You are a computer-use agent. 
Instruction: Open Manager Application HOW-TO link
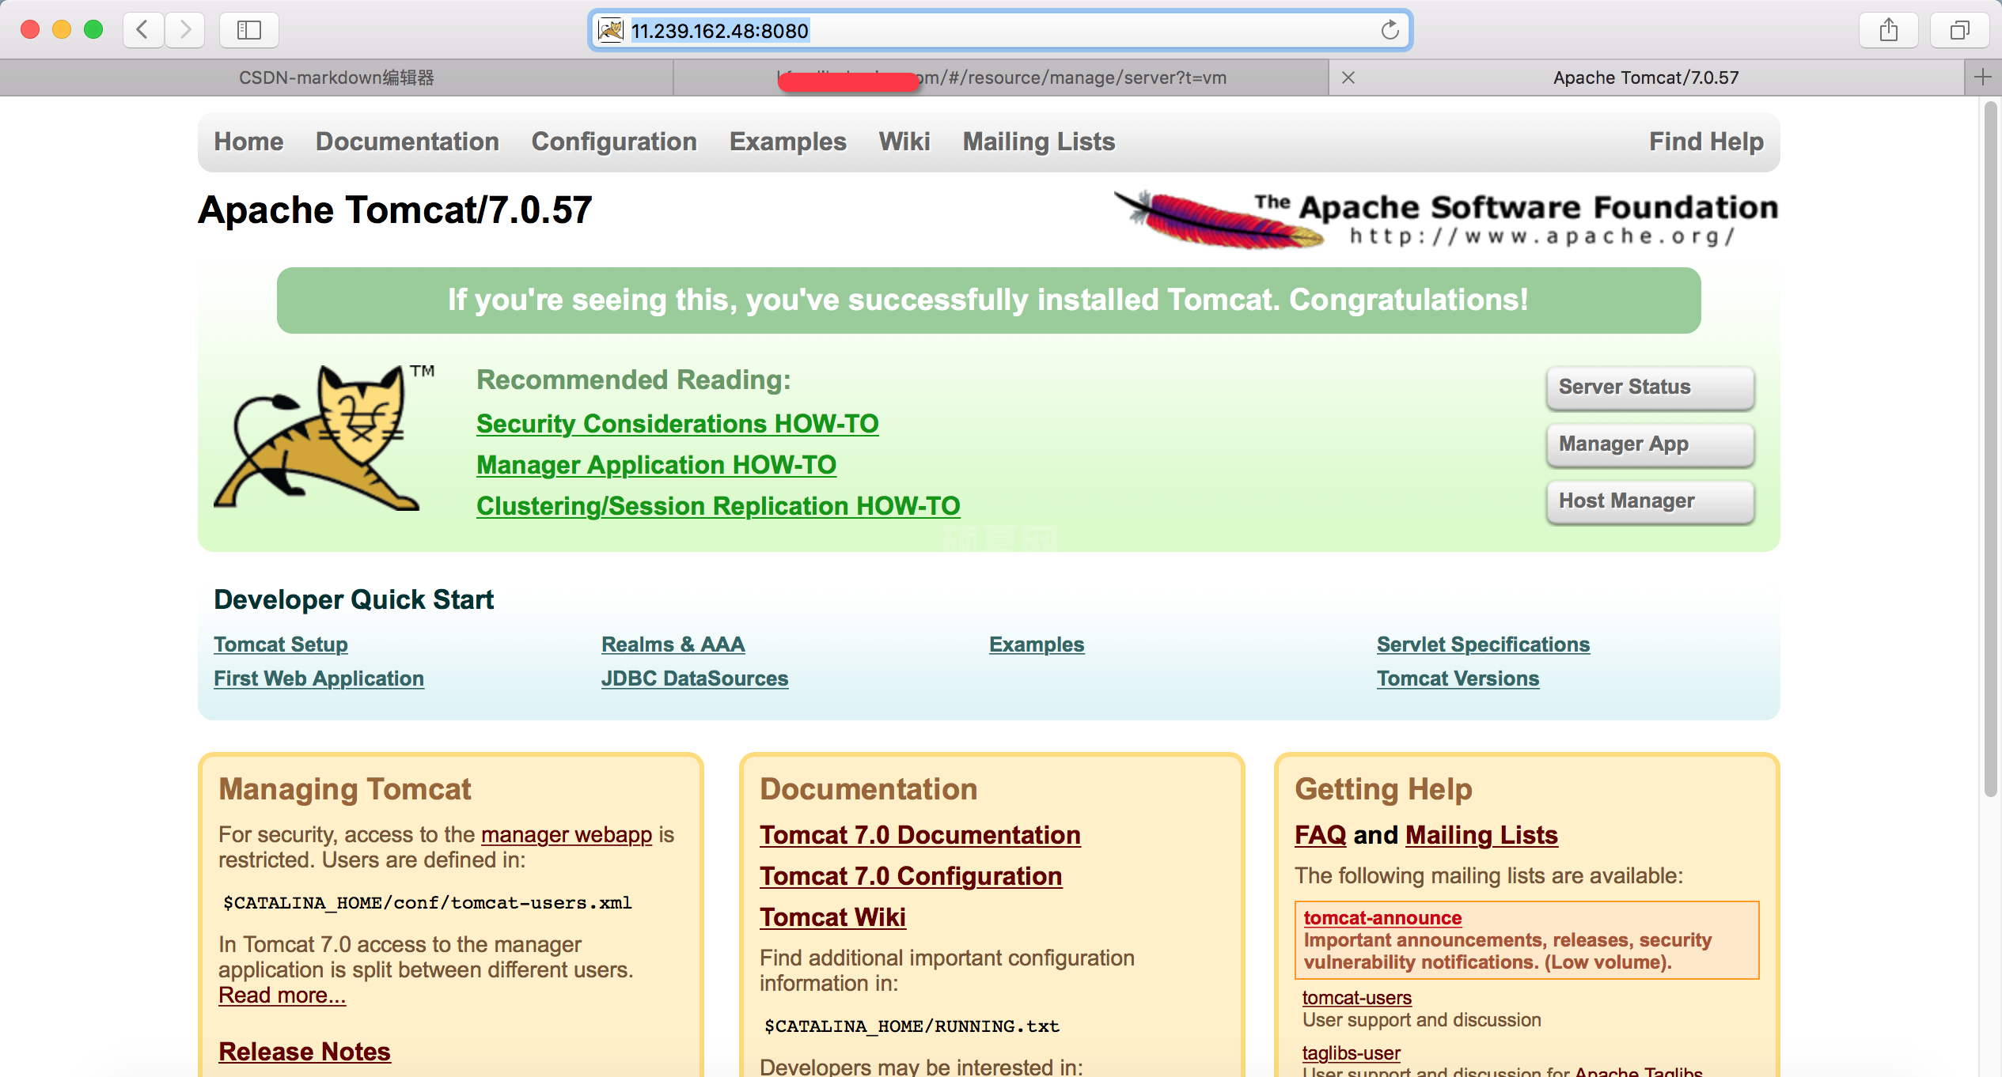[656, 465]
